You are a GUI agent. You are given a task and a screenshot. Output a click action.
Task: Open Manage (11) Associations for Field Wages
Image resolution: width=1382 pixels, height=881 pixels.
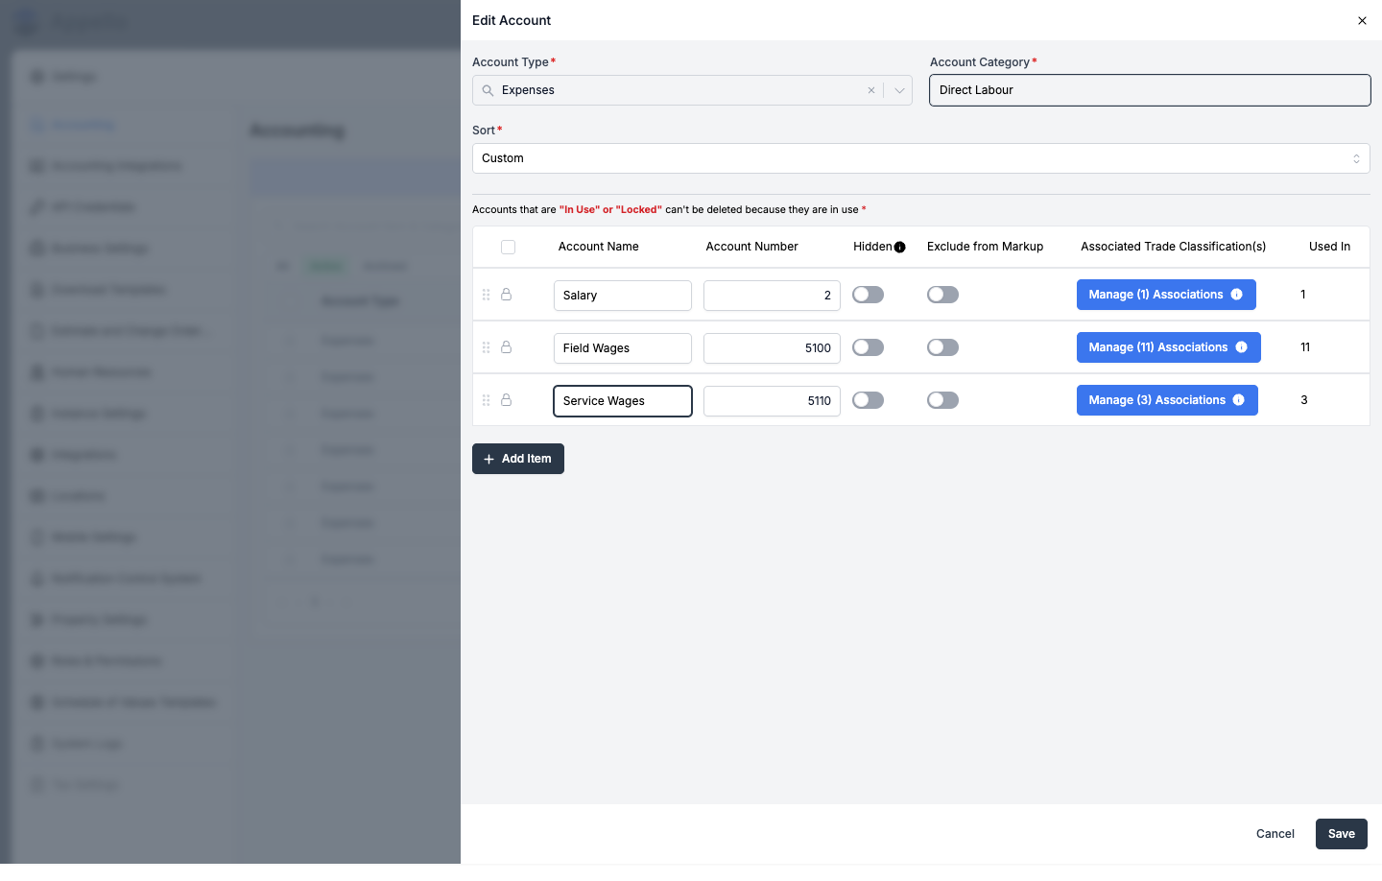pyautogui.click(x=1169, y=347)
